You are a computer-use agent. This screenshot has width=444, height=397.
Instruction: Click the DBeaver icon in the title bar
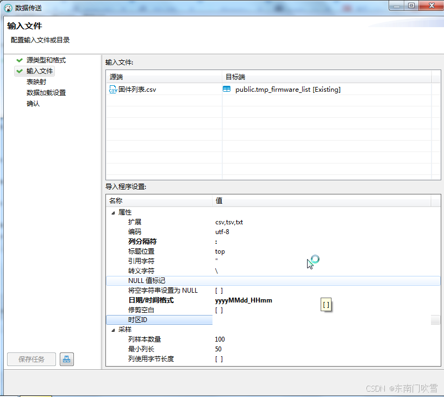tap(8, 8)
